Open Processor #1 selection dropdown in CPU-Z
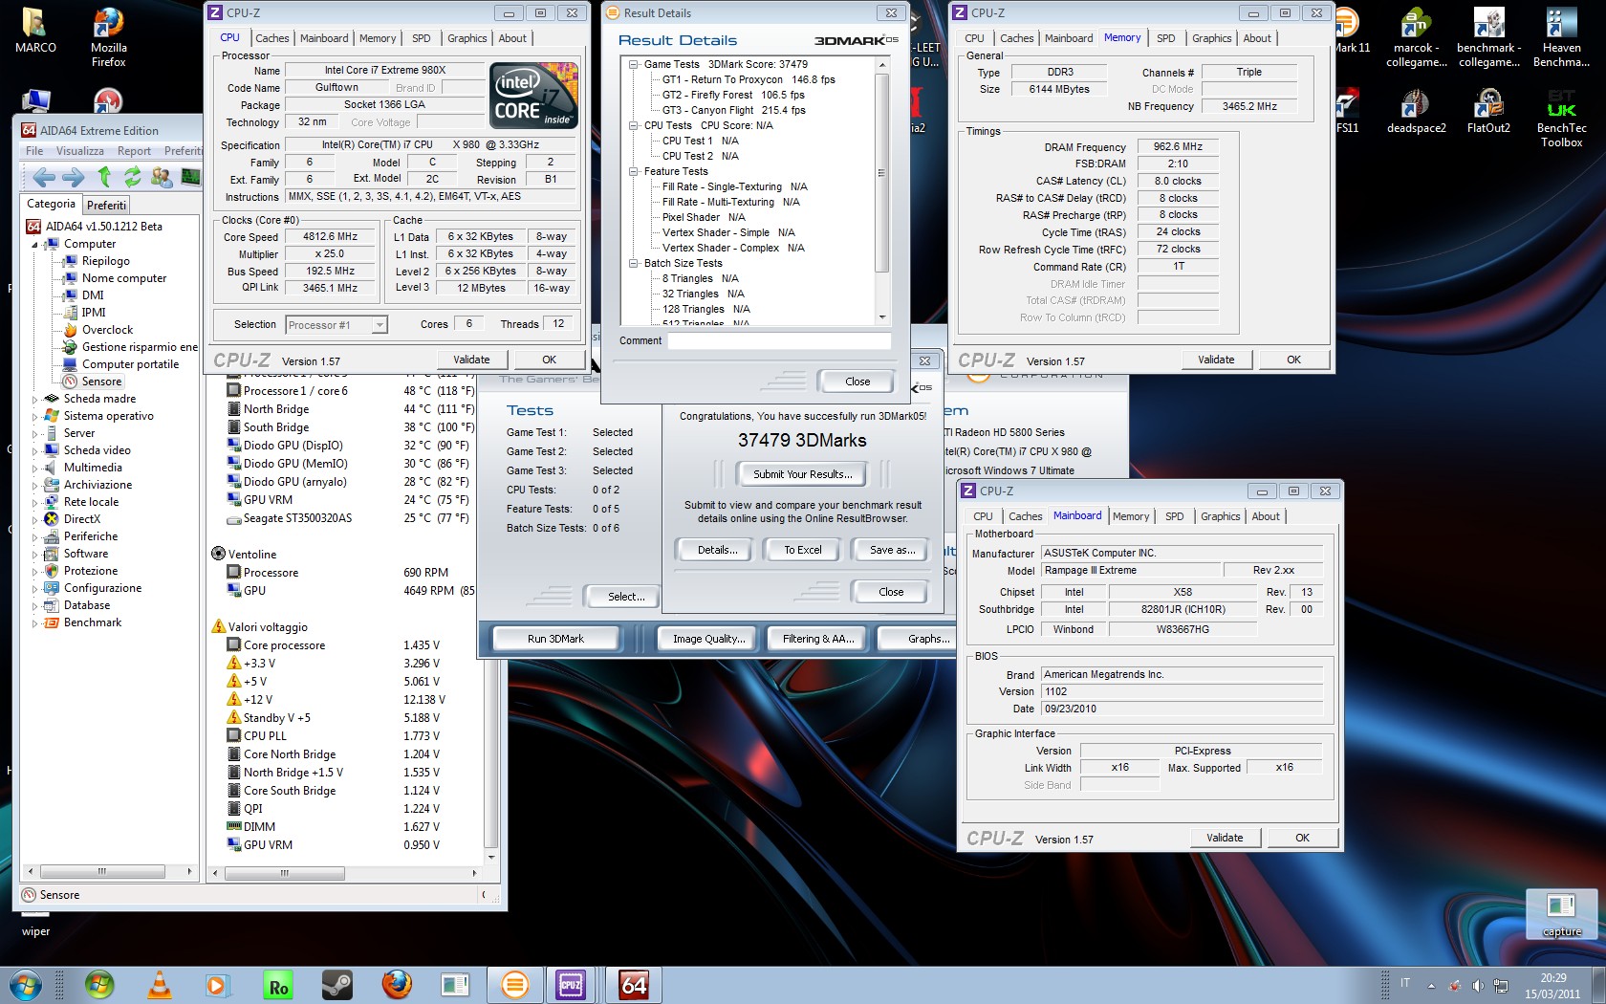Screen dimensions: 1606x1004 336,325
